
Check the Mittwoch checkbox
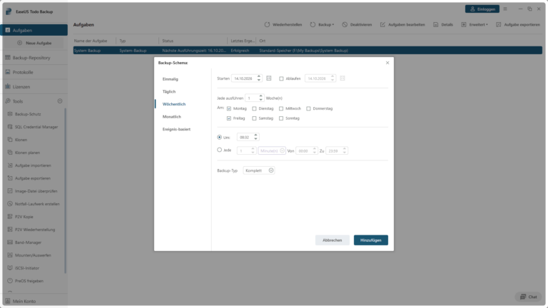click(281, 108)
